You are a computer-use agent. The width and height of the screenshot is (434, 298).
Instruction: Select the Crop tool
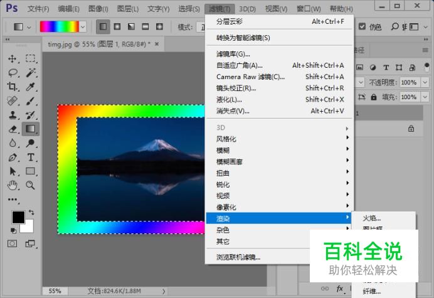(13, 87)
